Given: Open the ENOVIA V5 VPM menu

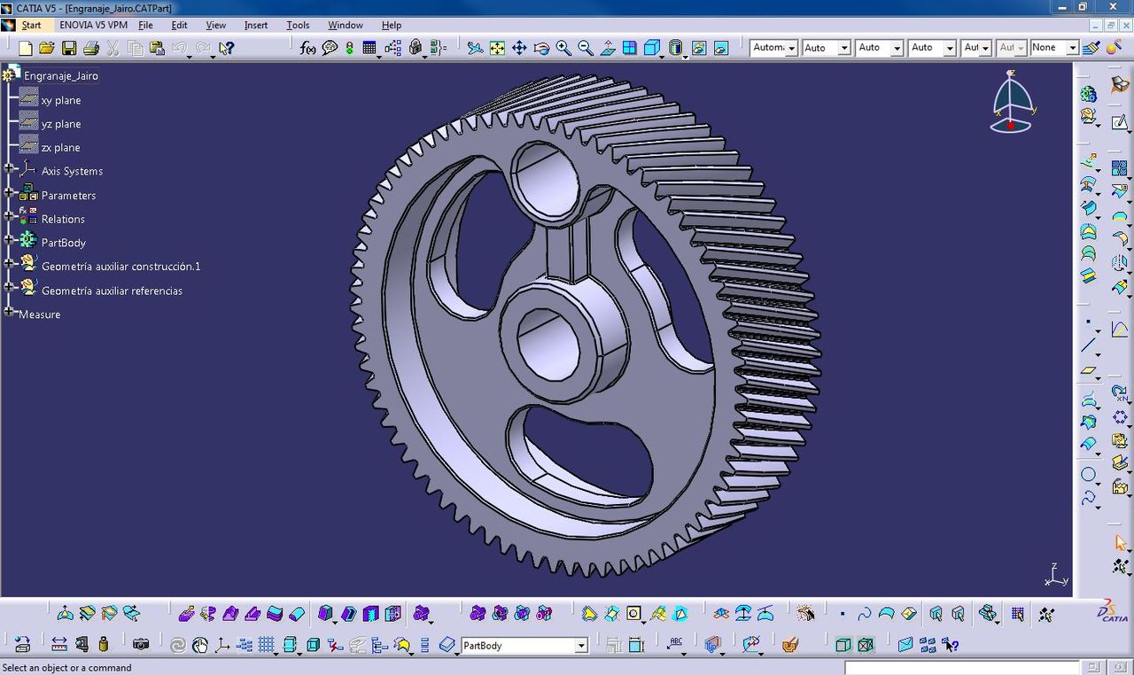Looking at the screenshot, I should 94,25.
